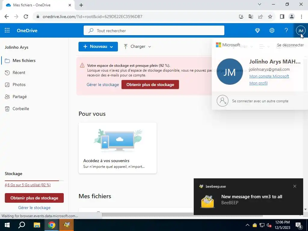
Task: Reload the page with refresh icon
Action: click(x=26, y=17)
